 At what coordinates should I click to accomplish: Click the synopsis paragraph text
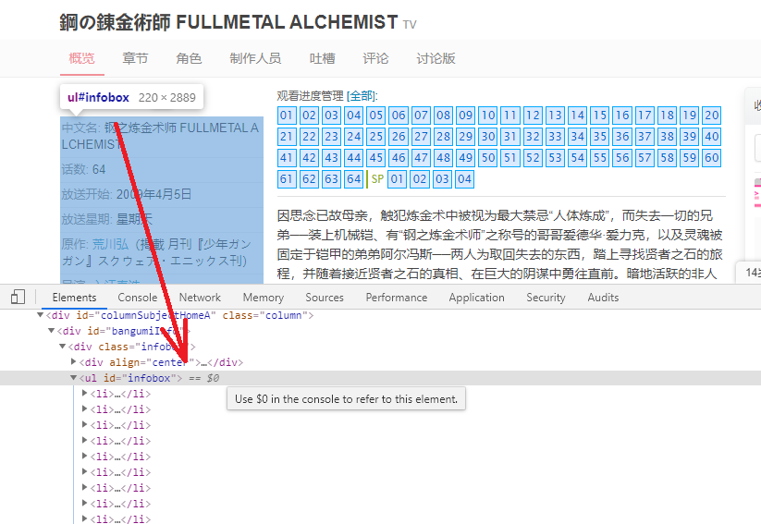[500, 245]
